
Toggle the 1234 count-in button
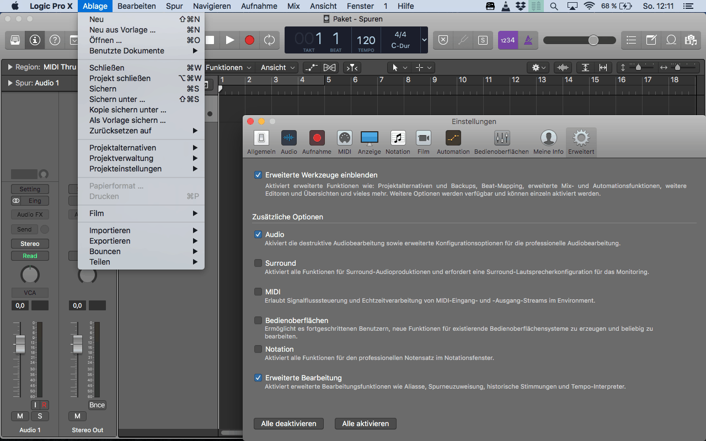coord(507,40)
